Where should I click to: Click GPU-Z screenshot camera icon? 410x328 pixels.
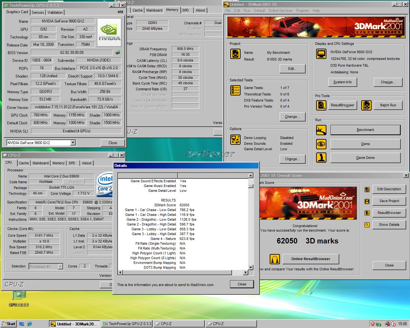[x=120, y=12]
